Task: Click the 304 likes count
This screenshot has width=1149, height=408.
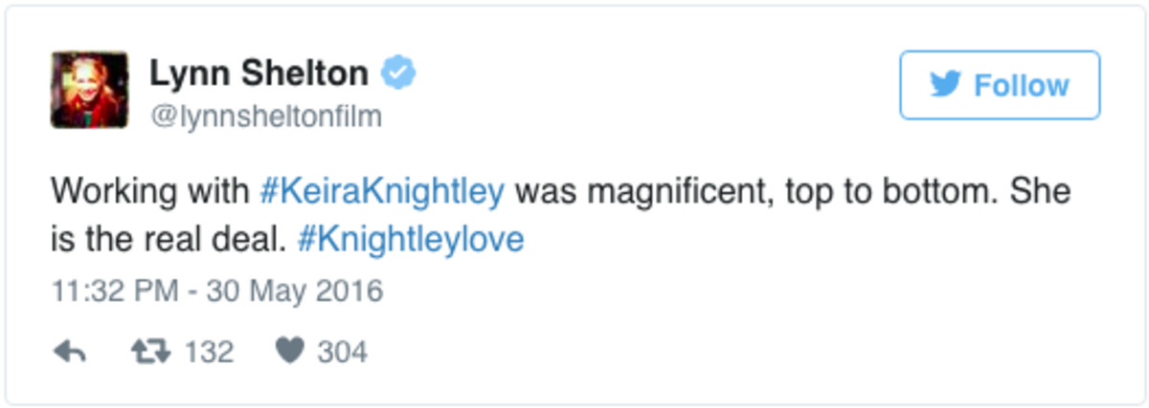Action: pos(342,353)
